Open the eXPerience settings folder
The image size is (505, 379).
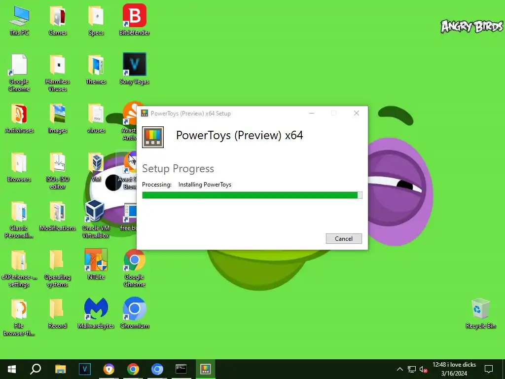pyautogui.click(x=19, y=268)
